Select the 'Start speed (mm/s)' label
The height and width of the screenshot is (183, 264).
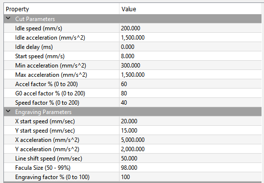(40, 56)
